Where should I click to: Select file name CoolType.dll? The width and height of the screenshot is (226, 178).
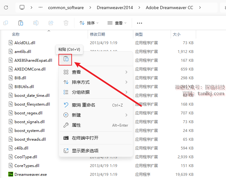click(x=26, y=157)
